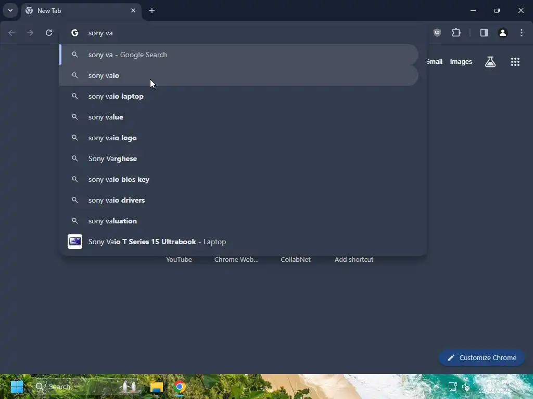Open the Google apps grid
This screenshot has height=399, width=533.
click(x=515, y=62)
